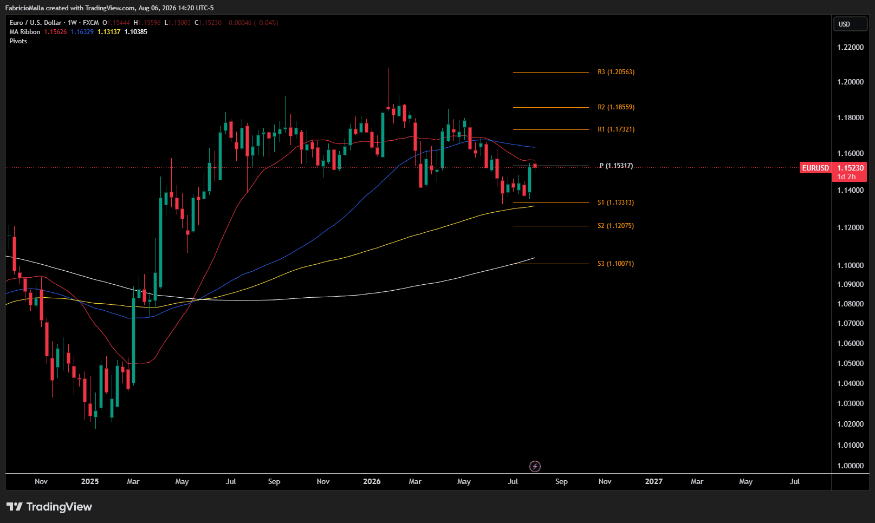Click the 1.00000 price scale label
The image size is (875, 523).
click(x=850, y=466)
